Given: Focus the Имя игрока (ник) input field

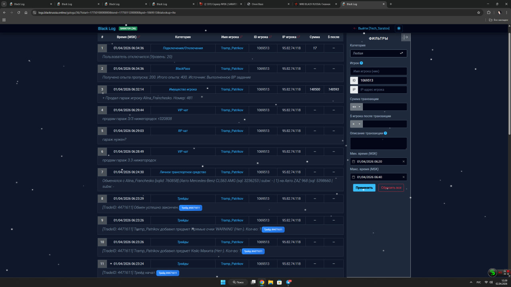Looking at the screenshot, I should (x=378, y=71).
